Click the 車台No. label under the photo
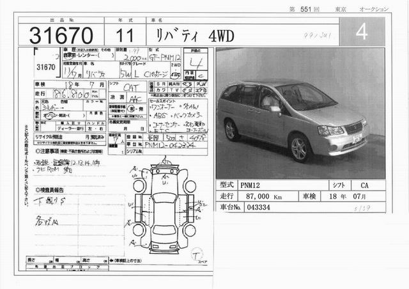The image size is (409, 289). (230, 207)
